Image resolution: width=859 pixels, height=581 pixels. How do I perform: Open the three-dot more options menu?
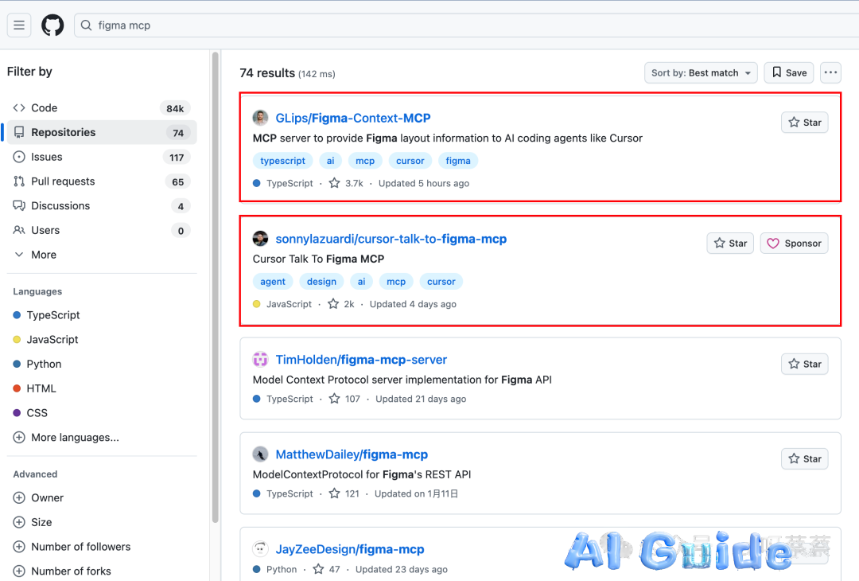(830, 73)
